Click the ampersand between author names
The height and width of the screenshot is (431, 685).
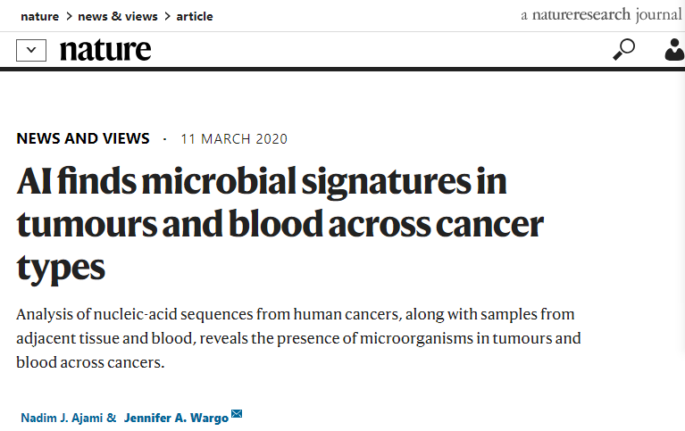pos(112,418)
